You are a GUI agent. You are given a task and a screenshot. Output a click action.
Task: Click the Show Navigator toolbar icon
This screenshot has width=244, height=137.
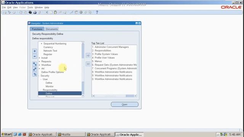[x=14, y=12]
